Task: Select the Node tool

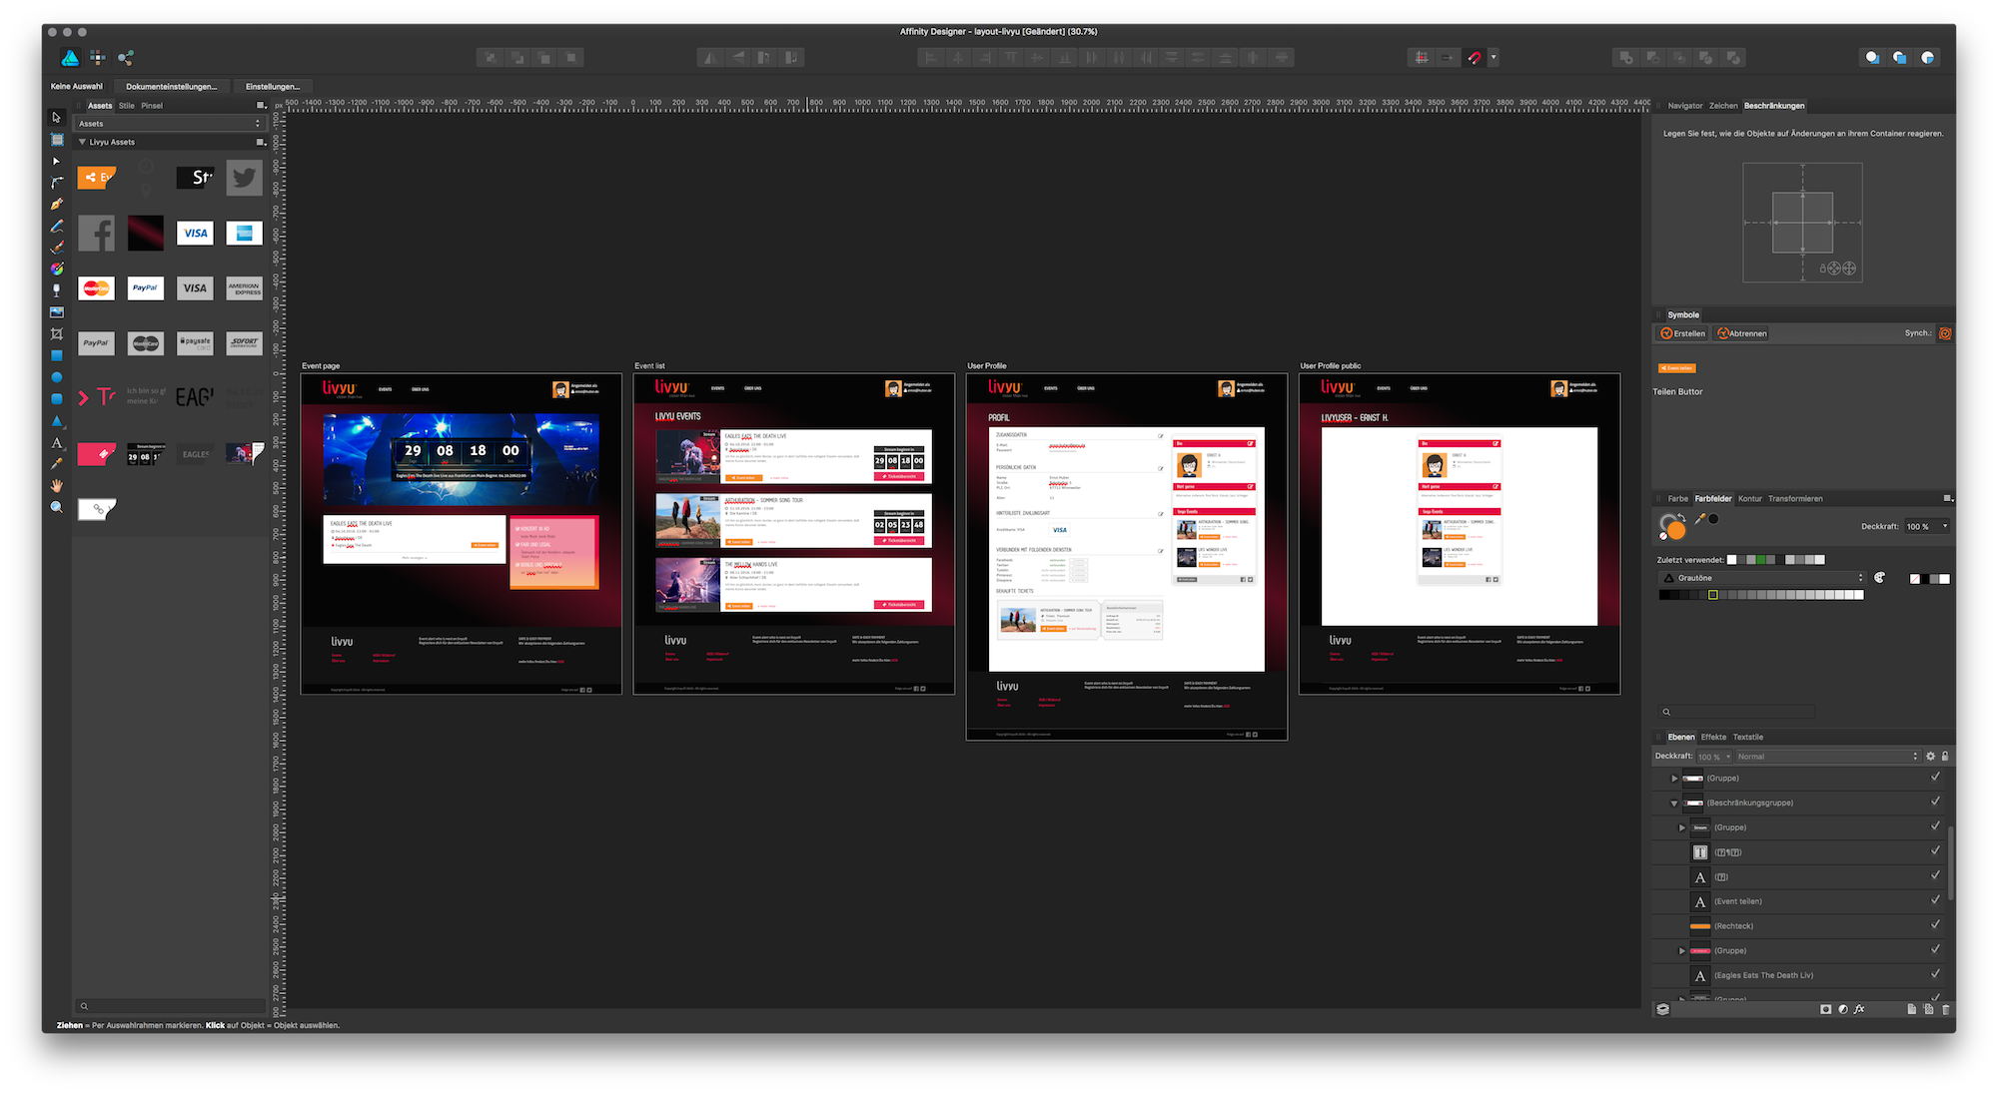Action: (57, 161)
